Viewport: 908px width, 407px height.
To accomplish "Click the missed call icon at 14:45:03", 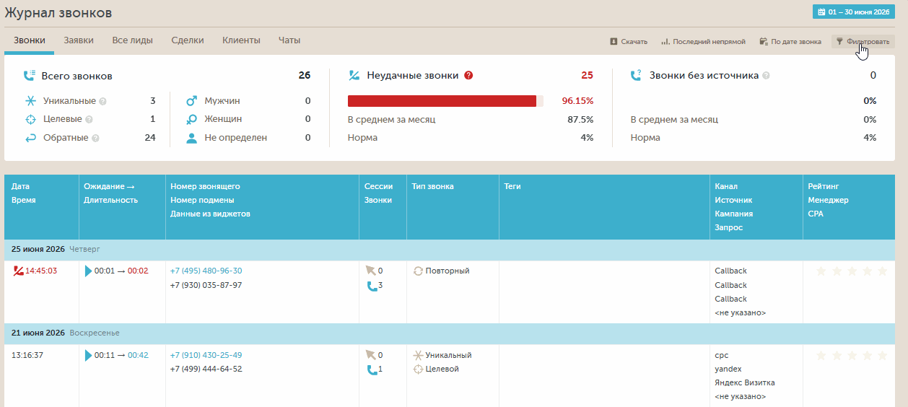I will (x=18, y=271).
